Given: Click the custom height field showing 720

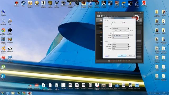Looking at the screenshot, I should [x=125, y=31].
